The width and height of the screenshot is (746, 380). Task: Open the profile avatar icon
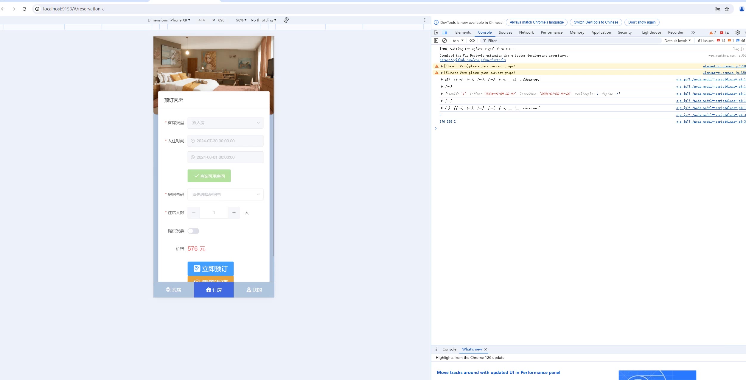pos(742,9)
